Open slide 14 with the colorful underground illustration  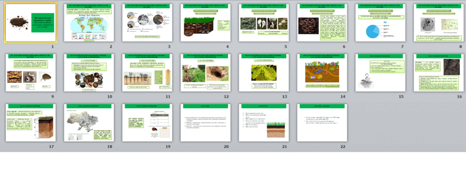tap(322, 73)
